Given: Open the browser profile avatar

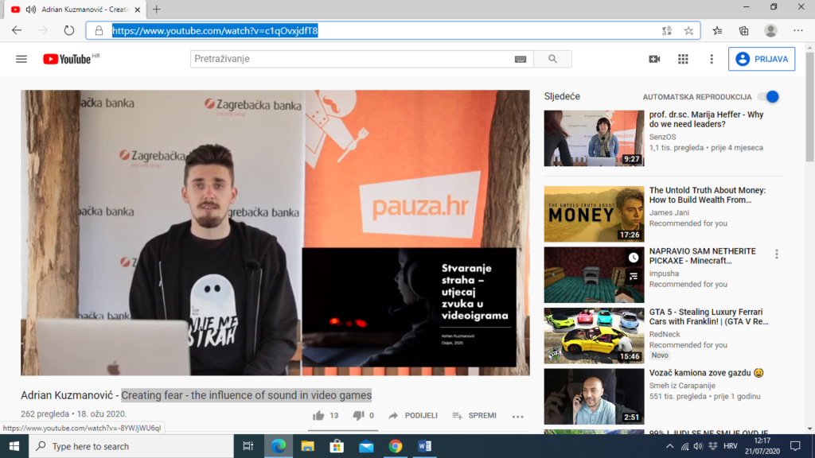Looking at the screenshot, I should (770, 31).
